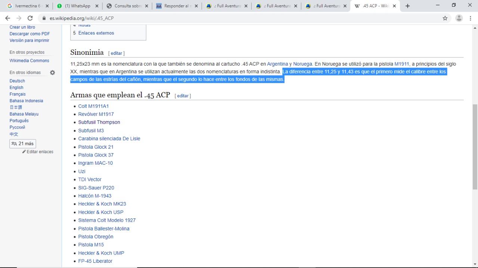Open Pistola Ballester-Molina article
478x268 pixels.
click(x=104, y=229)
